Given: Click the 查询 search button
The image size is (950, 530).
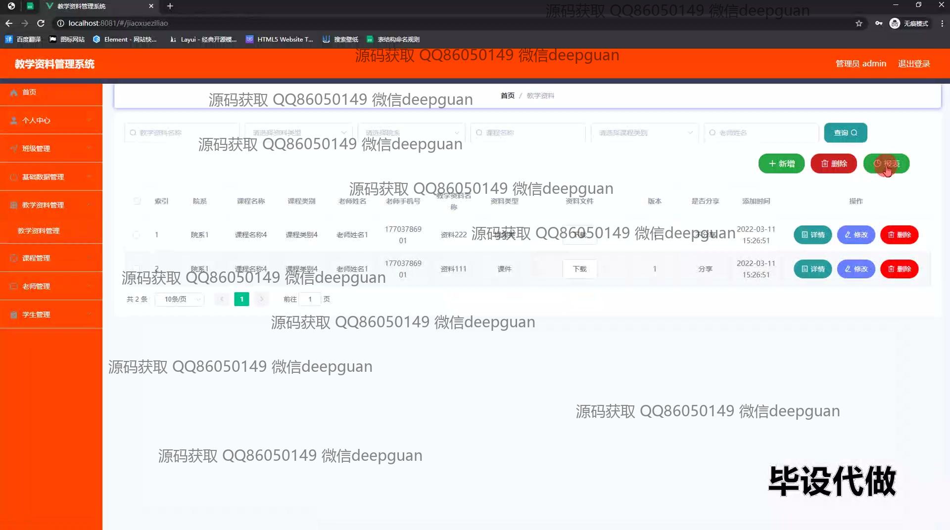Looking at the screenshot, I should [x=845, y=132].
